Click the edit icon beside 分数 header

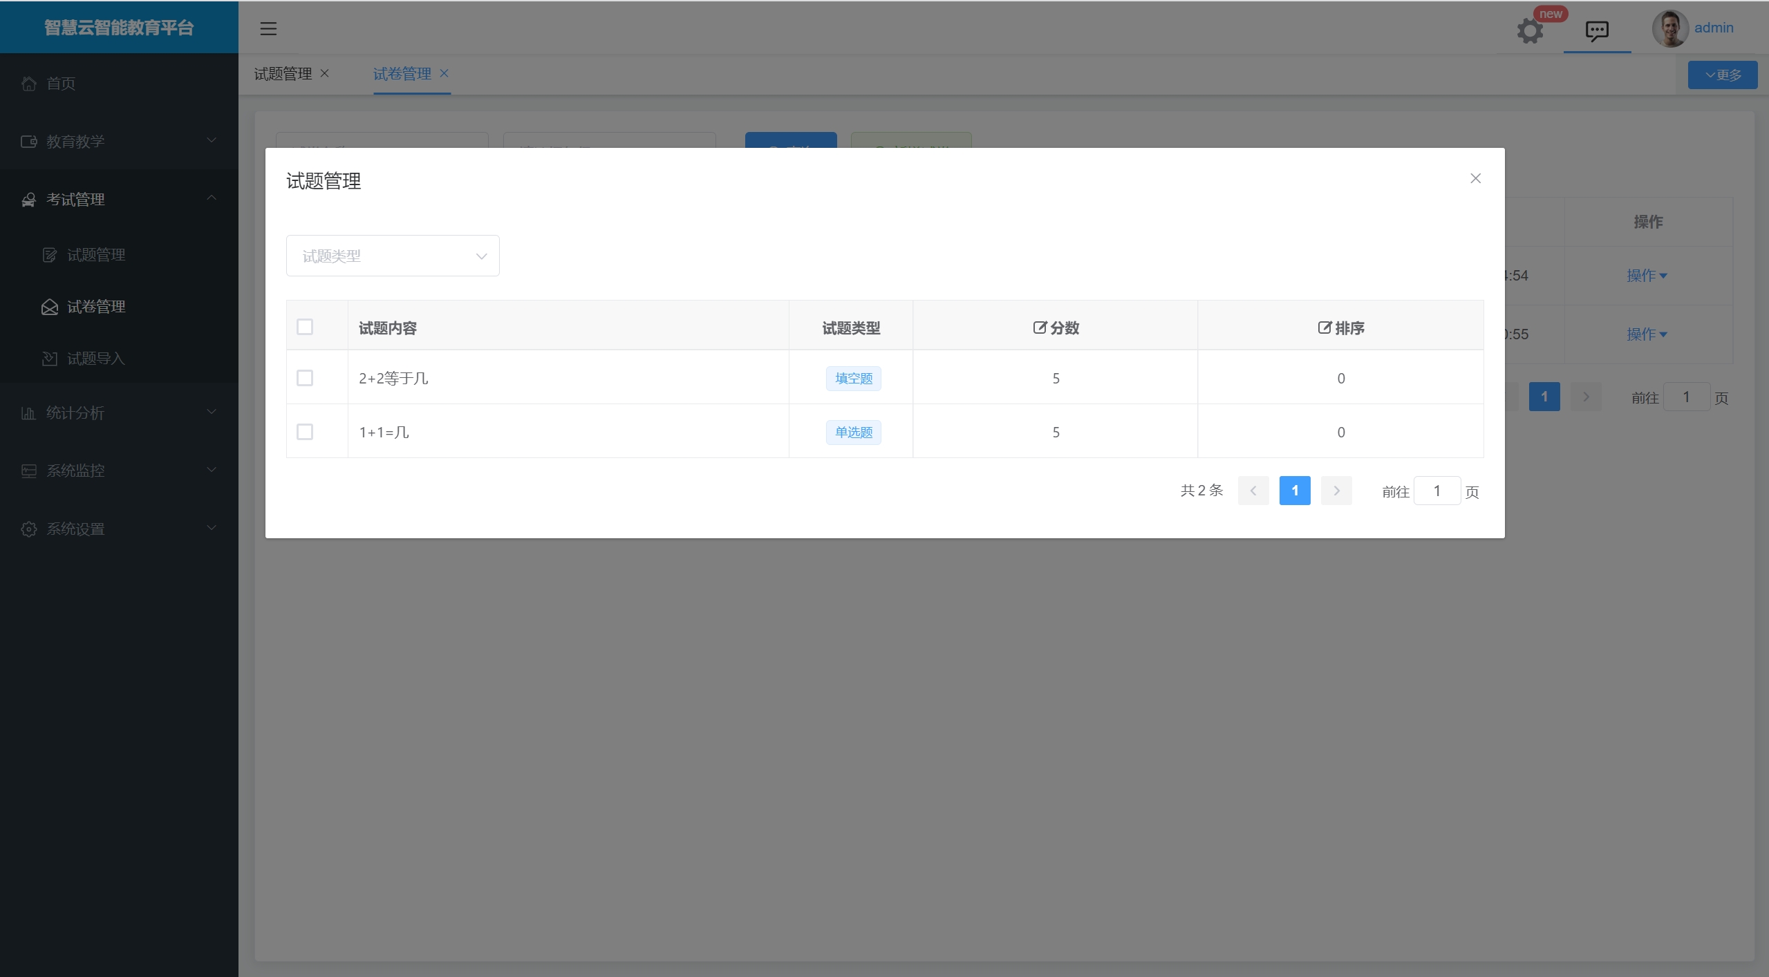click(x=1039, y=328)
